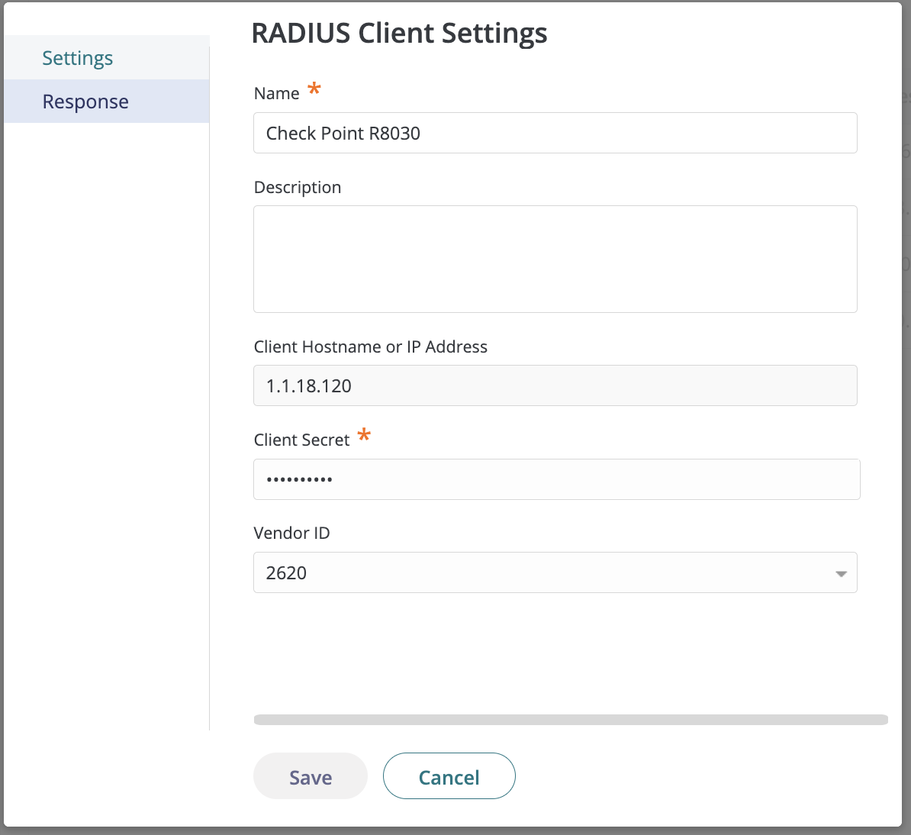This screenshot has height=835, width=911.
Task: Focus the masked Client Secret field
Action: [555, 479]
